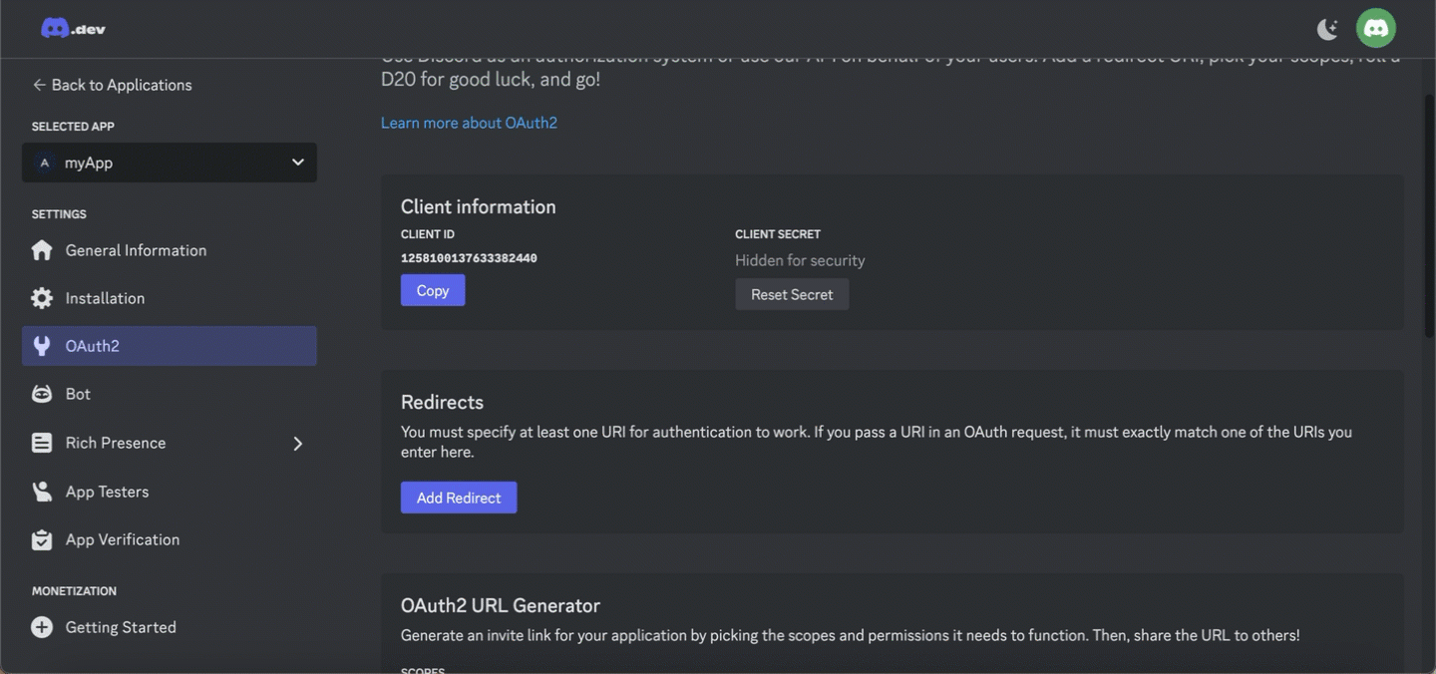Click the App Testers icon
1436x674 pixels.
coord(42,492)
